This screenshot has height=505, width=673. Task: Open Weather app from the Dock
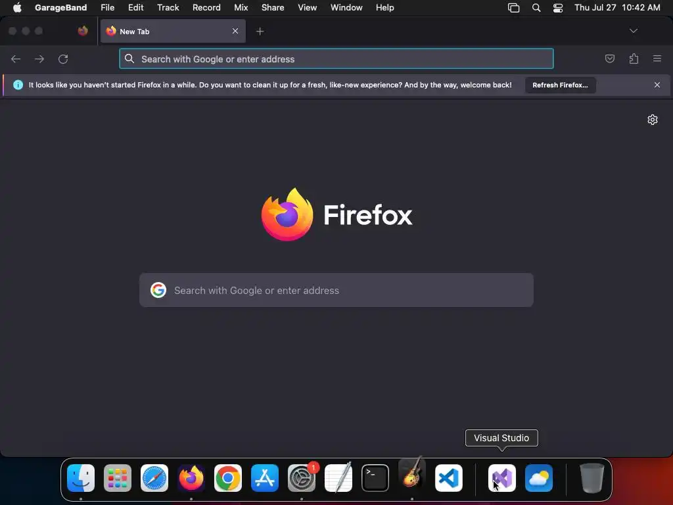pyautogui.click(x=539, y=478)
